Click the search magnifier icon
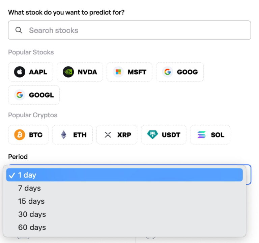 pos(19,30)
